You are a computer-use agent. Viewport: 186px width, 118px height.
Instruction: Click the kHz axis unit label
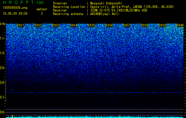click(x=3, y=24)
